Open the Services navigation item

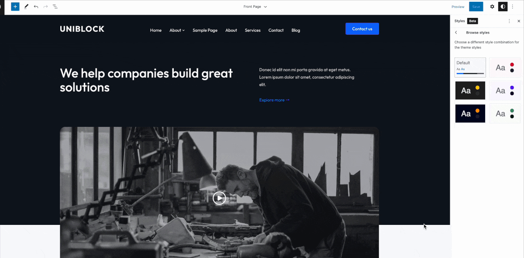[253, 30]
